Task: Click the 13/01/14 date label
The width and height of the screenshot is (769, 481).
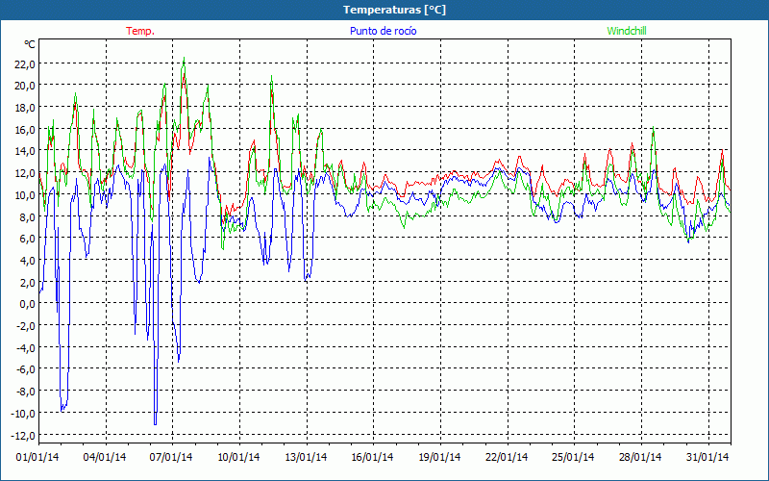Action: pyautogui.click(x=306, y=458)
